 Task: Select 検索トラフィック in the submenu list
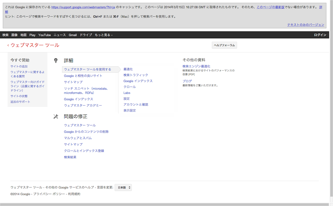coord(136,75)
